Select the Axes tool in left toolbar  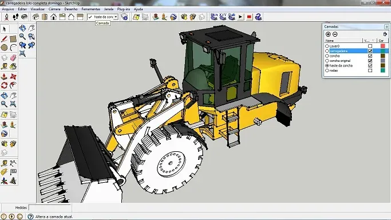(x=4, y=181)
